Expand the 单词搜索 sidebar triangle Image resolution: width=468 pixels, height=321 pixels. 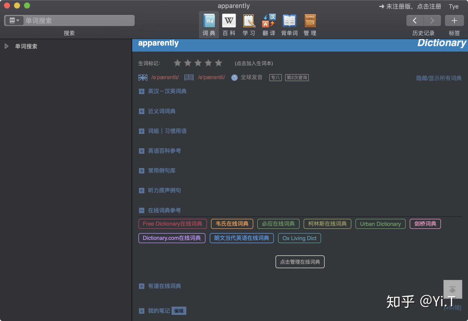click(x=7, y=46)
